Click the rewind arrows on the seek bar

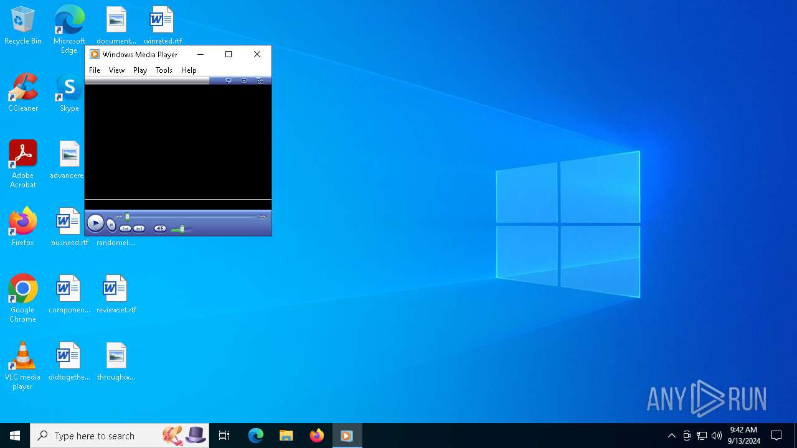coord(118,217)
